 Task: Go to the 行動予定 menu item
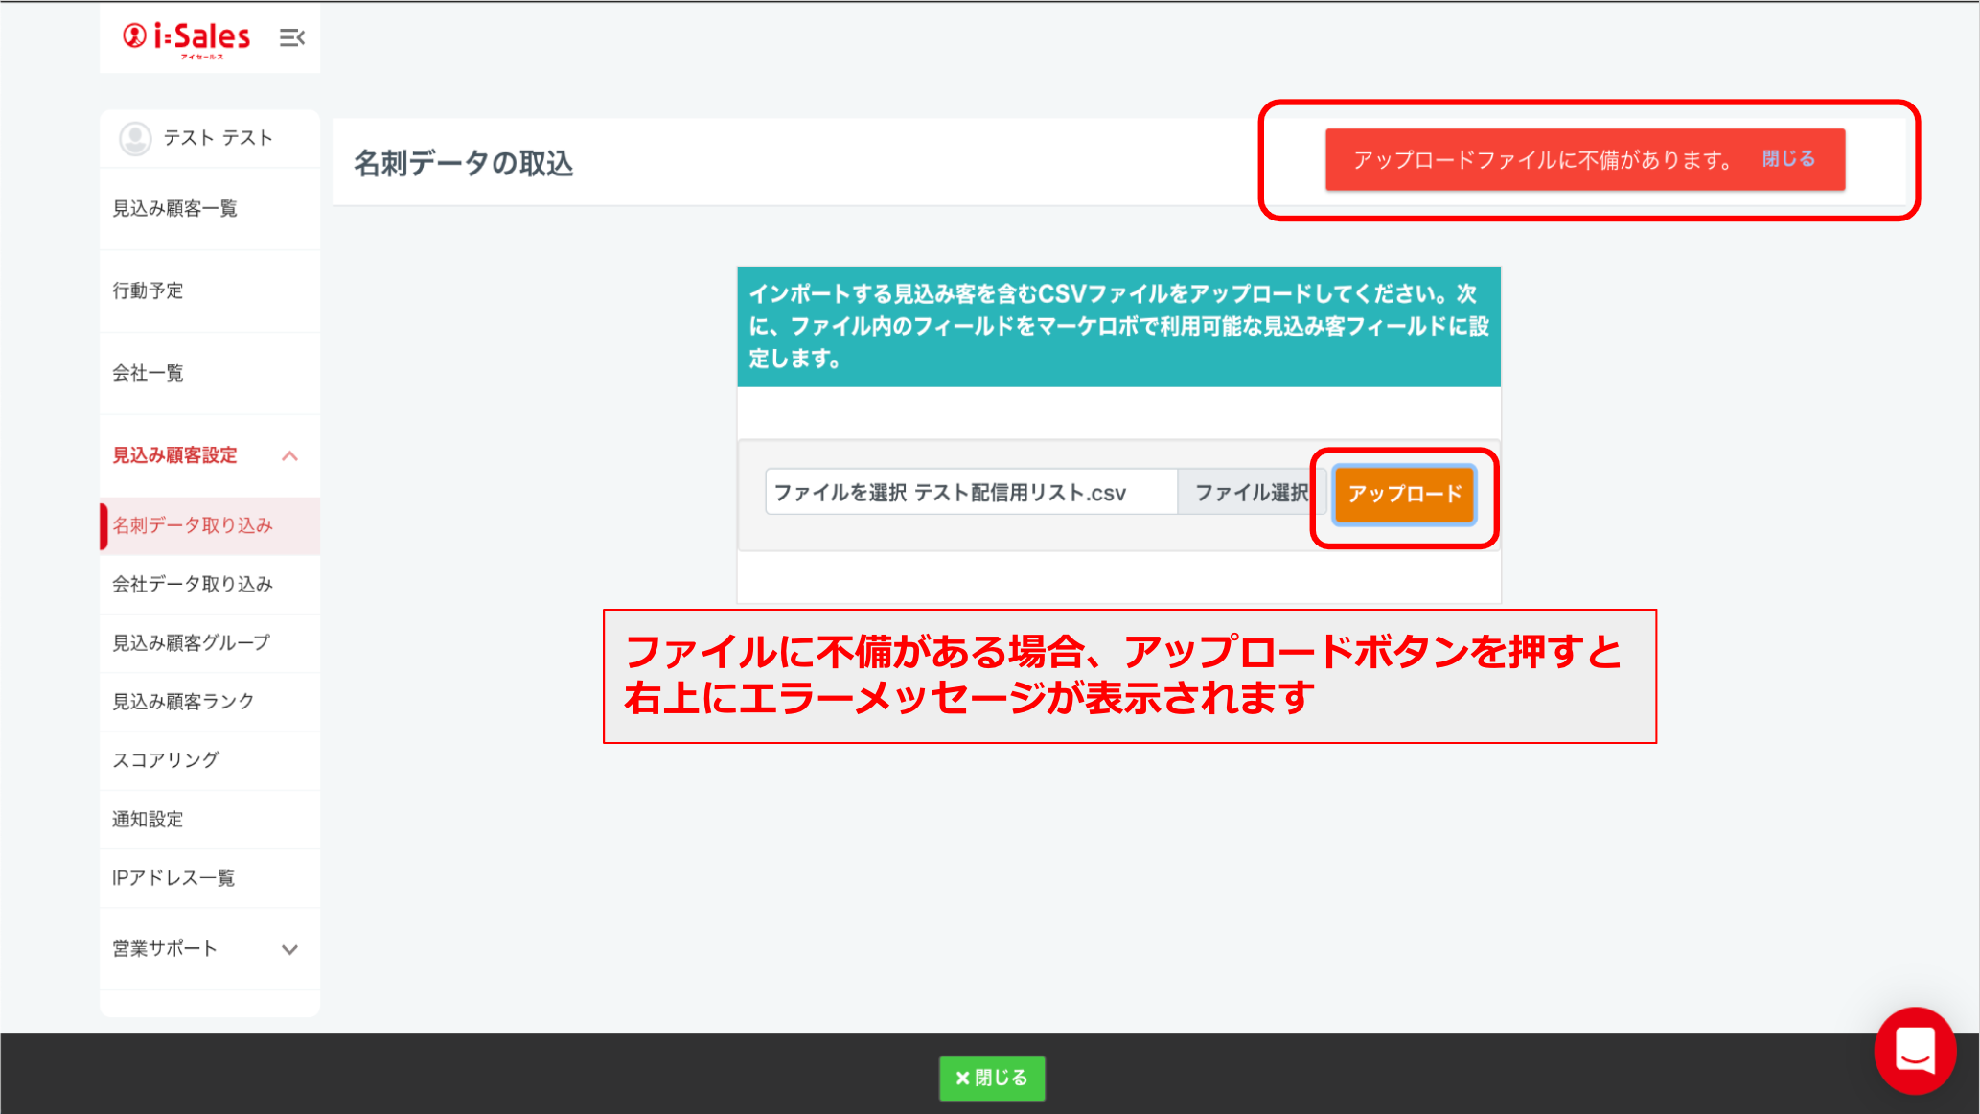pyautogui.click(x=149, y=290)
